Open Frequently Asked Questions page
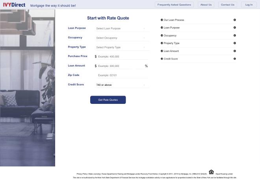The image size is (260, 181). (x=174, y=5)
